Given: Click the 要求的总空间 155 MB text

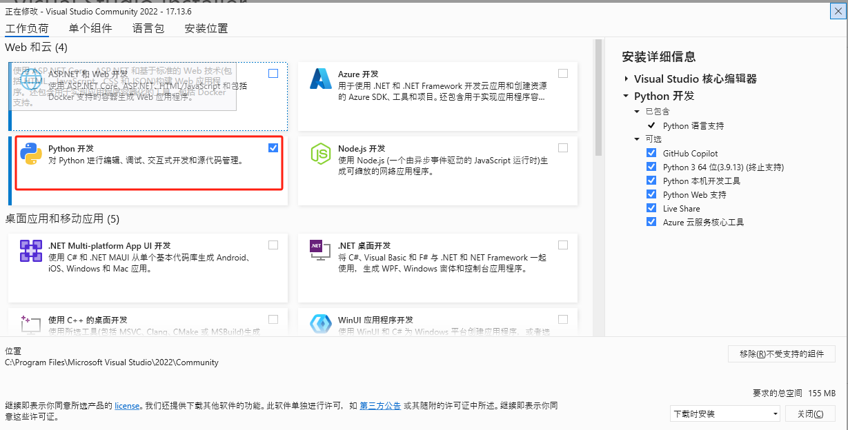Looking at the screenshot, I should (794, 393).
